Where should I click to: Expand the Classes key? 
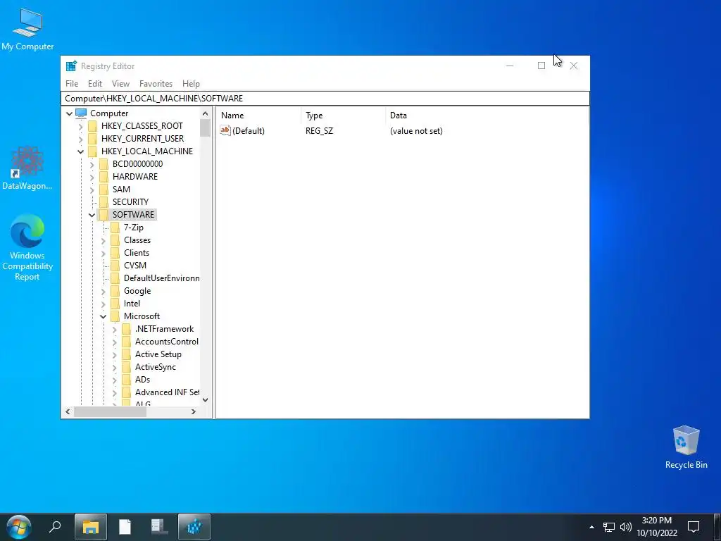tap(103, 240)
